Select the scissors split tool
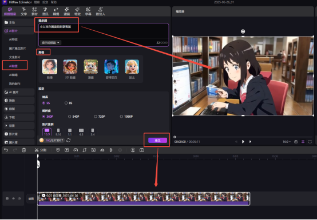The width and height of the screenshot is (317, 220). tap(37, 150)
